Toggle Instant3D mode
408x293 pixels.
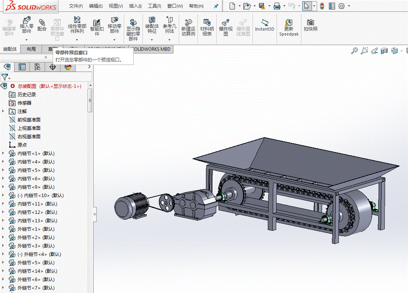point(264,23)
